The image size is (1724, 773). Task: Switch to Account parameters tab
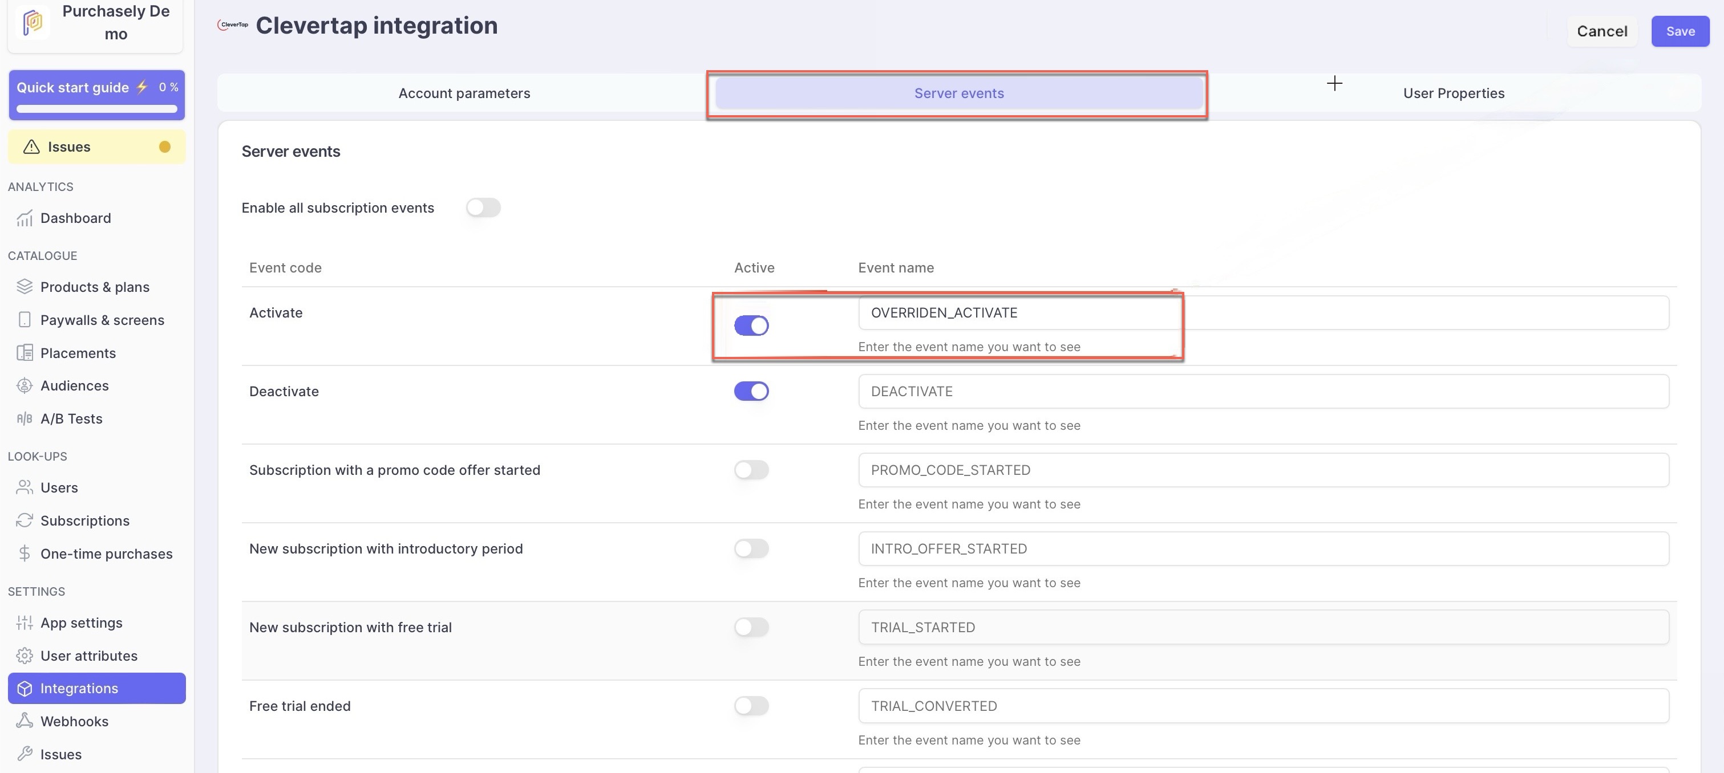tap(464, 93)
